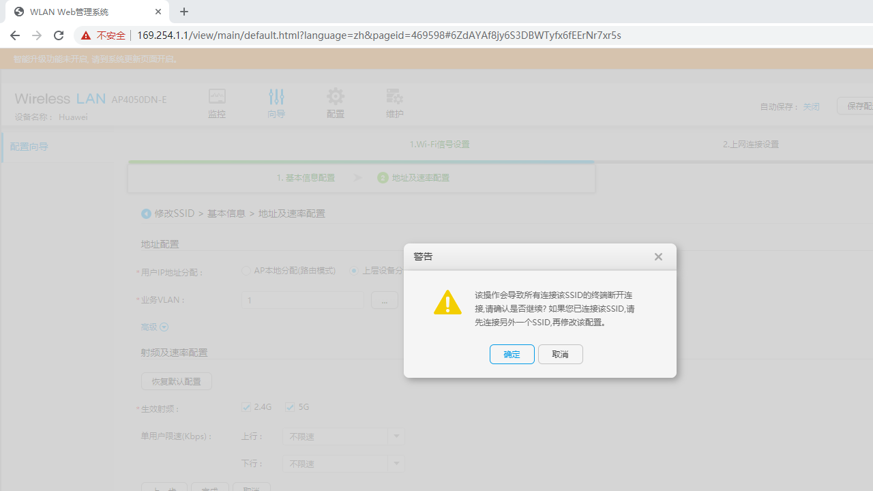Toggle the 5G radio checkbox
Screen dimensions: 873x491
click(x=290, y=407)
